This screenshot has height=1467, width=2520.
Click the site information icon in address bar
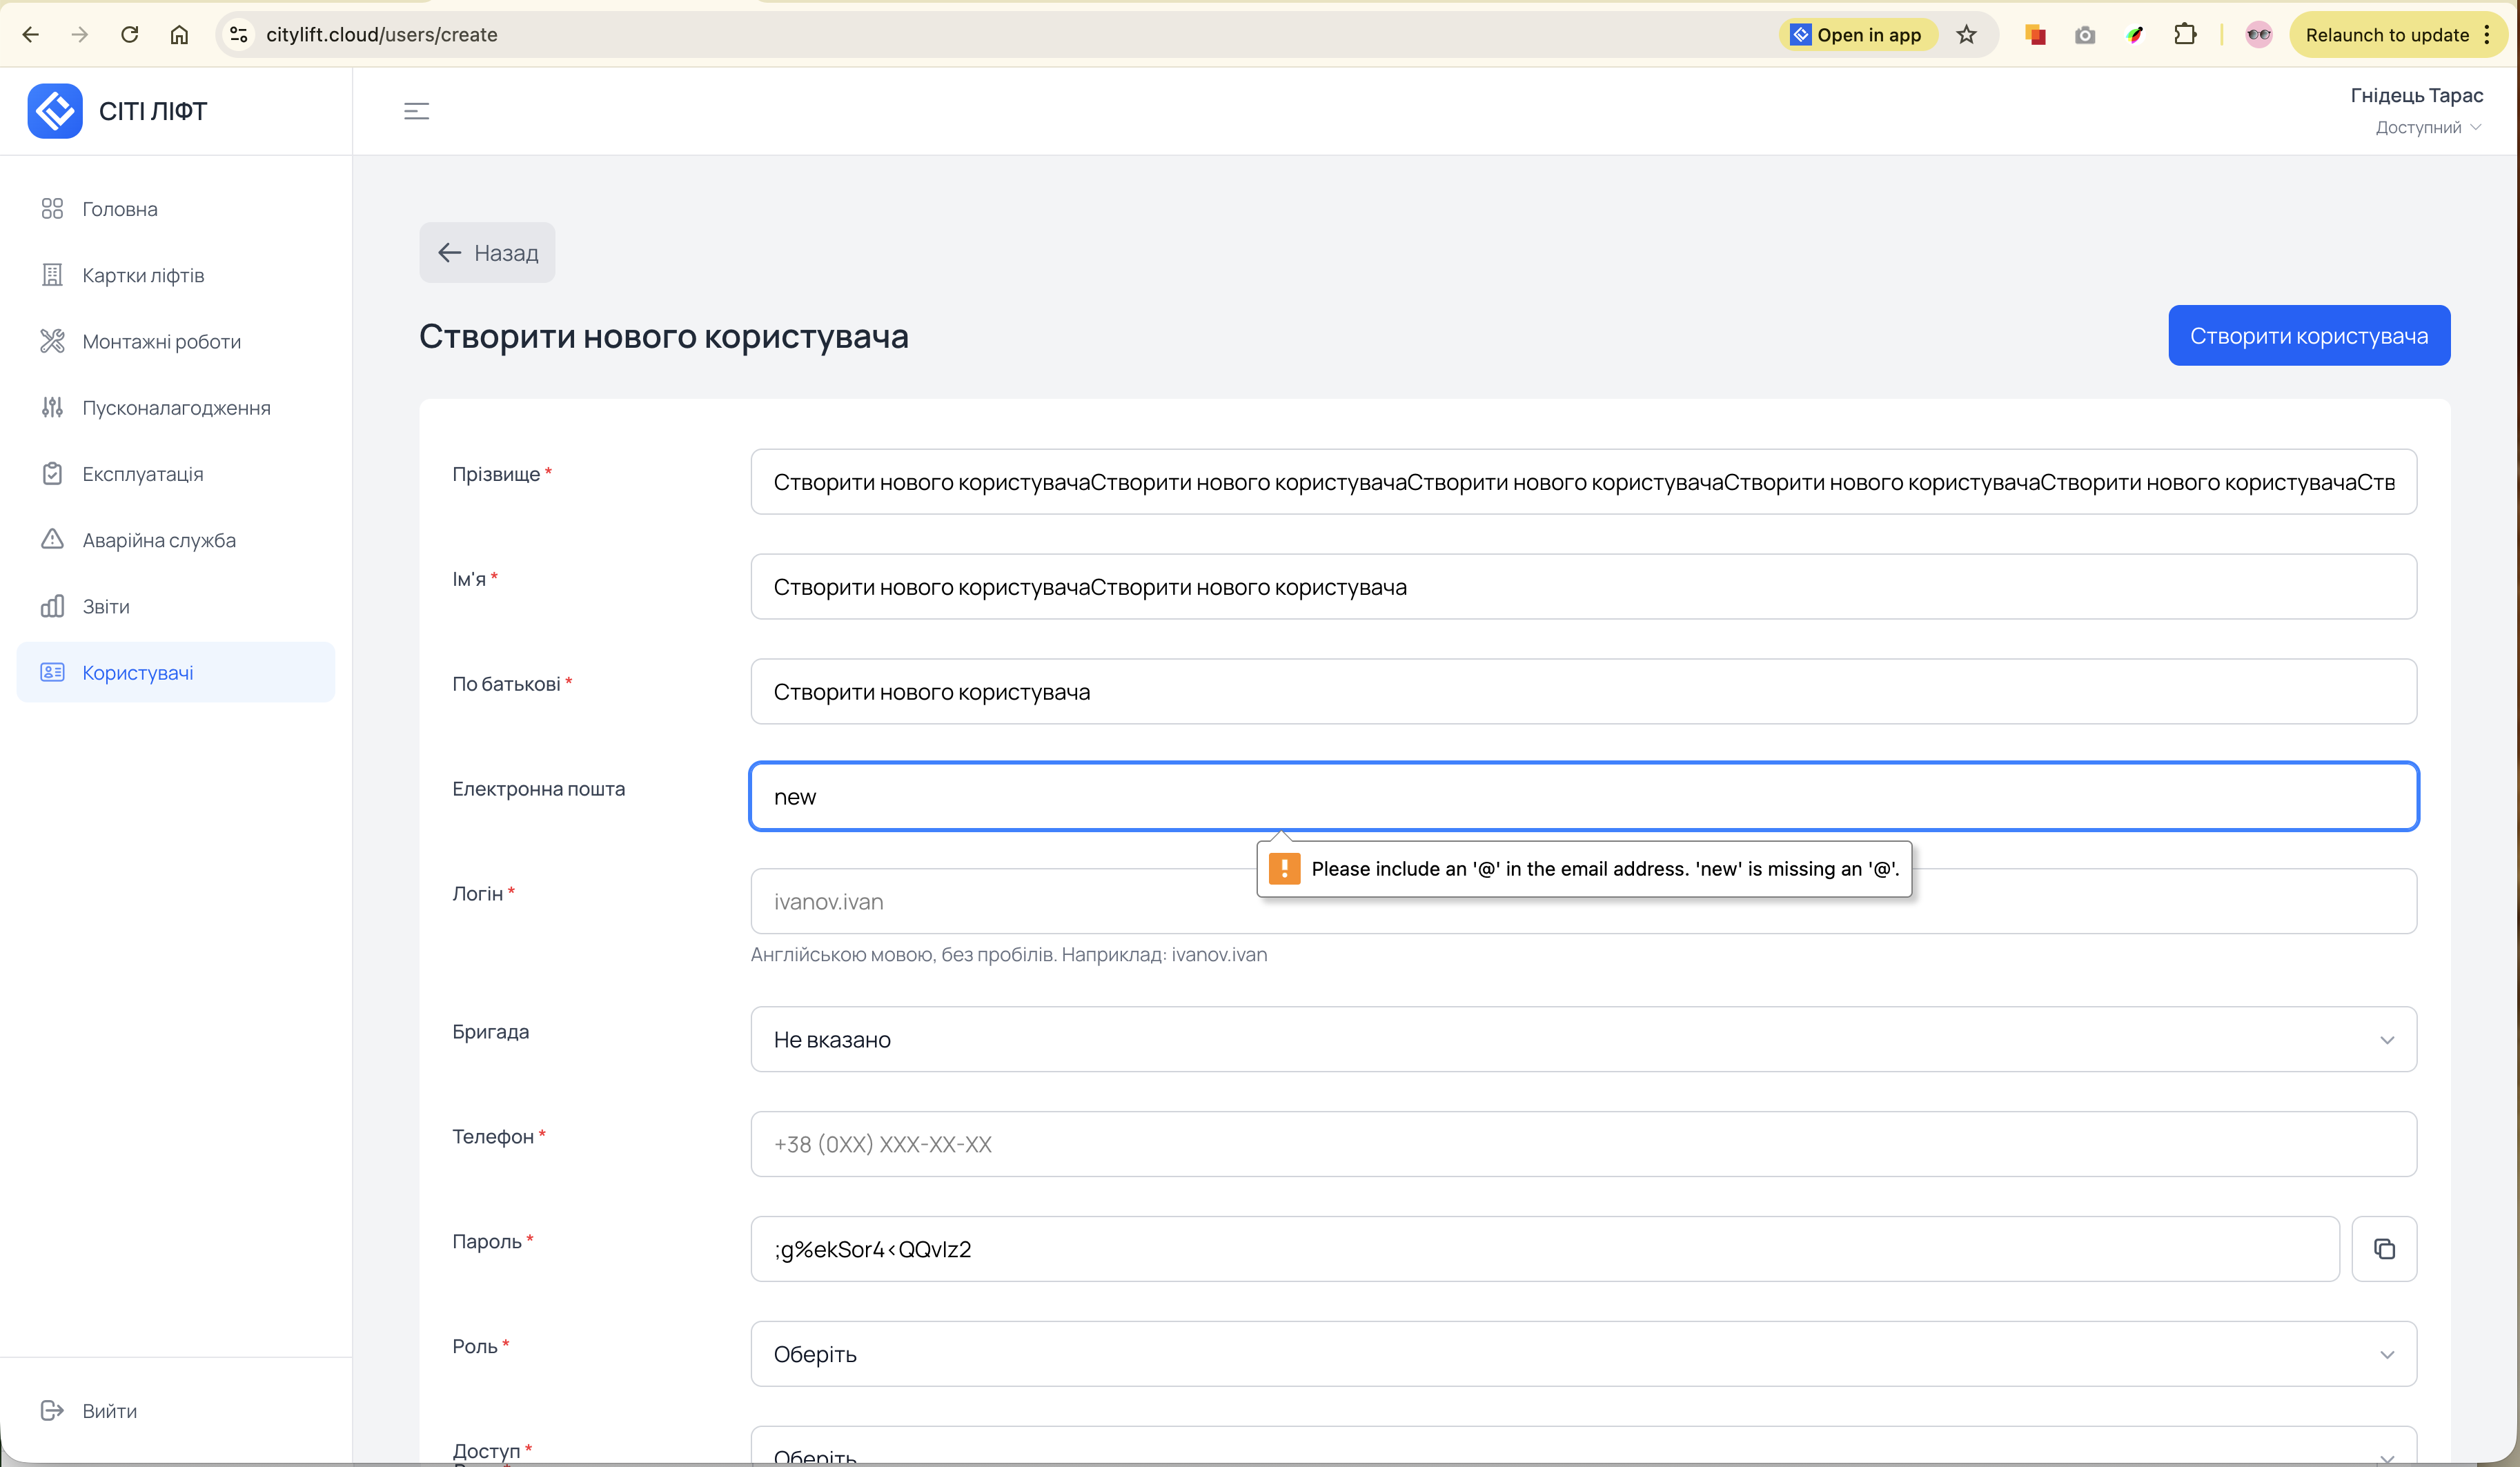[238, 35]
